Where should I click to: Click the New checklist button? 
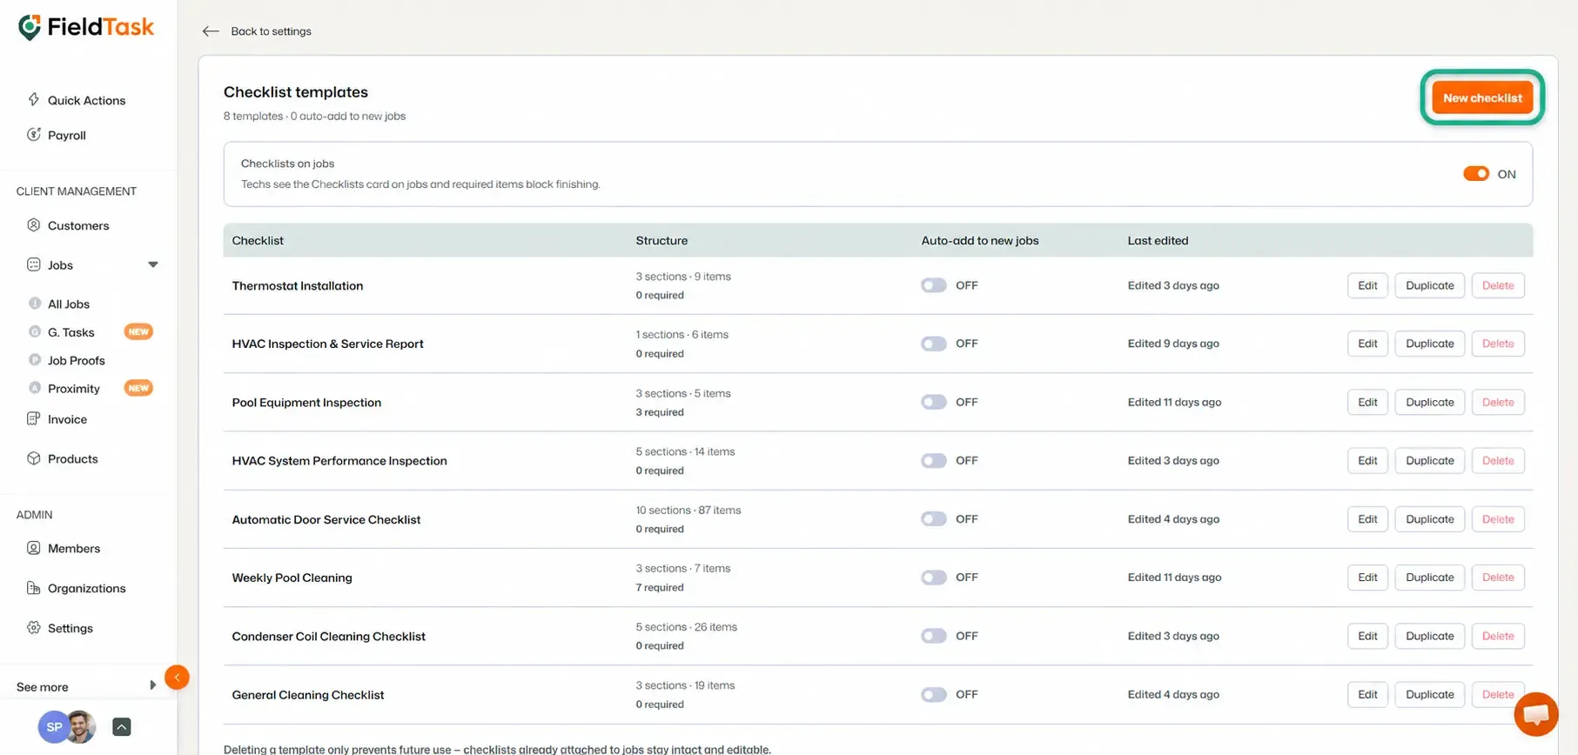coord(1482,97)
